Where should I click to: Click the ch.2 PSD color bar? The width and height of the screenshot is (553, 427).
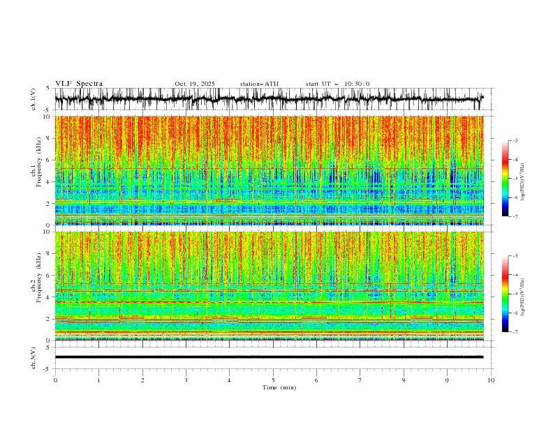coord(505,294)
